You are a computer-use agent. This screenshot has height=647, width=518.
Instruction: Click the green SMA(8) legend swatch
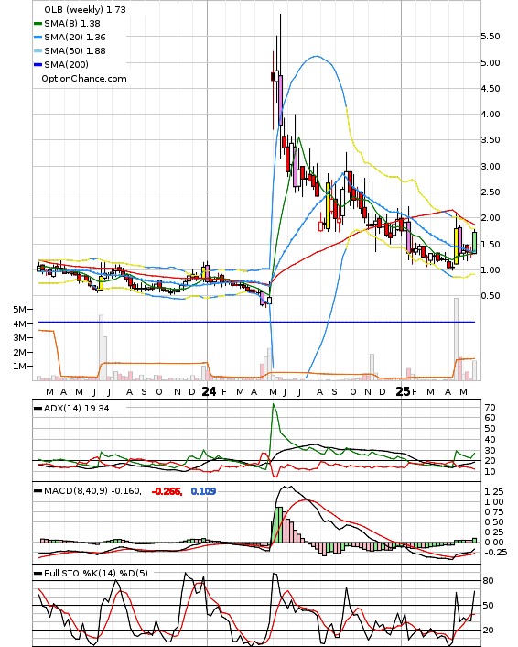point(38,24)
